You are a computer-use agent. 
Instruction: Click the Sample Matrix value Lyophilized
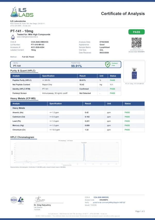105,47
